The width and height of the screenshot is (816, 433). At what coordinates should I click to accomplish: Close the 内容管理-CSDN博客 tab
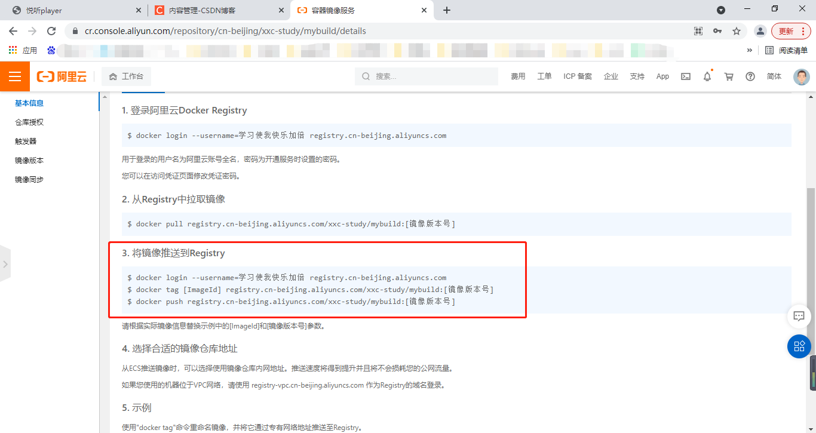click(x=281, y=10)
